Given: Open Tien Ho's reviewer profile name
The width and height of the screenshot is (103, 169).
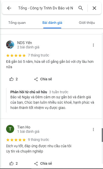Looking at the screenshot, I should coord(24,127).
